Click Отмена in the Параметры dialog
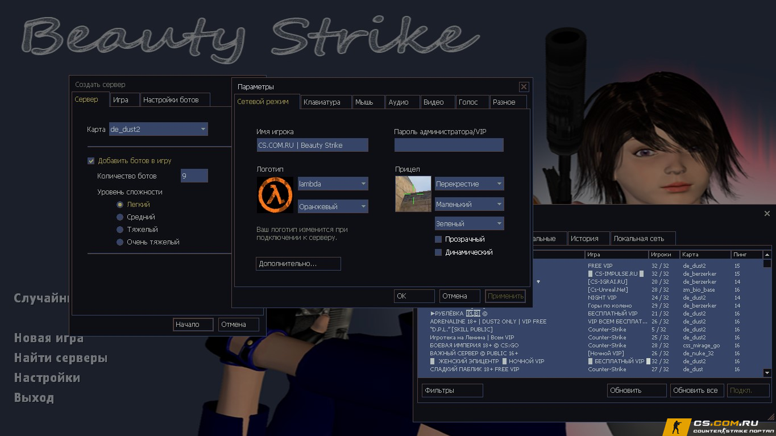Viewport: 776px width, 436px height. [460, 296]
